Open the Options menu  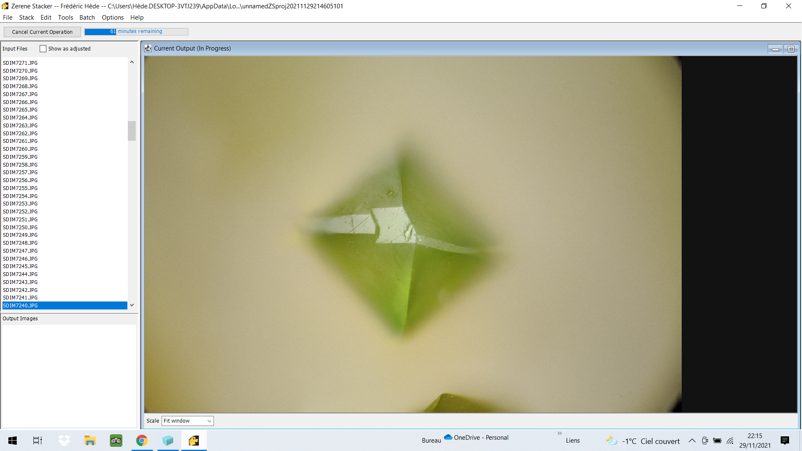pyautogui.click(x=113, y=18)
